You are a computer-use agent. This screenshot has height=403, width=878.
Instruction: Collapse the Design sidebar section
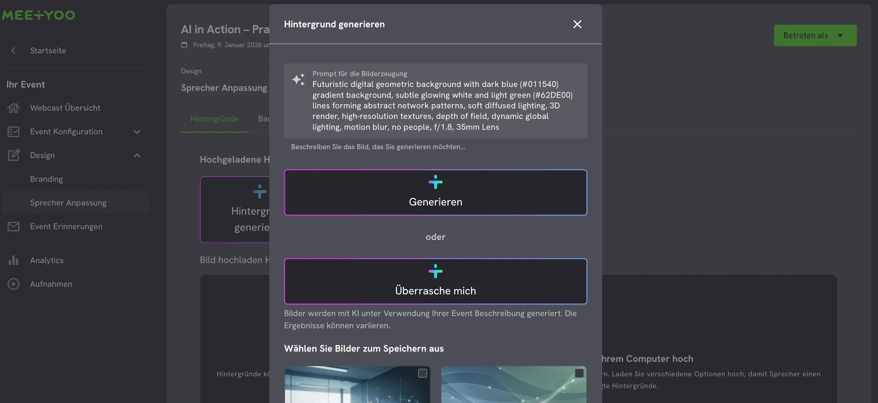tap(137, 155)
